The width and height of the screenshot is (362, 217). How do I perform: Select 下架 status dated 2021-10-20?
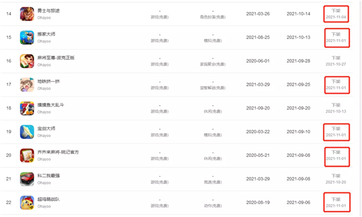(336, 179)
